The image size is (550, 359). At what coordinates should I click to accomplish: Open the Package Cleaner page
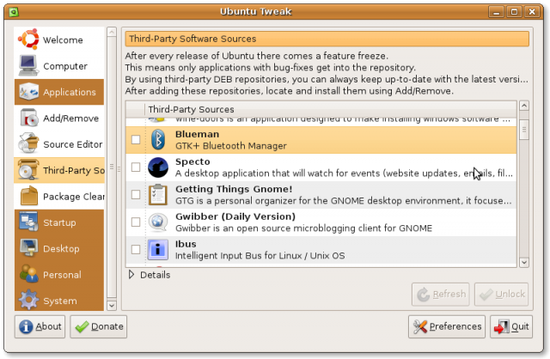coord(59,197)
